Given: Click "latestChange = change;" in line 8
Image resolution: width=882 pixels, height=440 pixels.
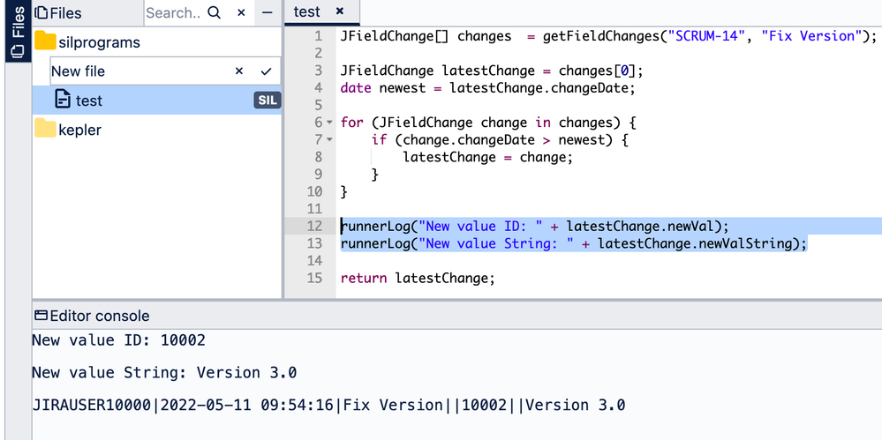Looking at the screenshot, I should [487, 157].
